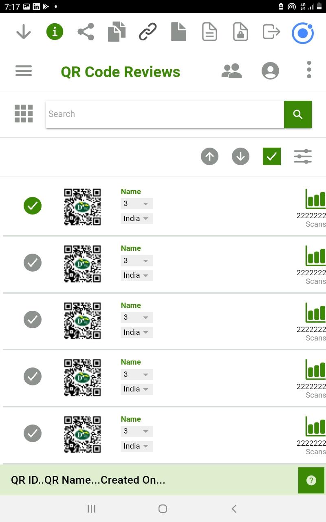Open the text document outline icon

point(209,32)
